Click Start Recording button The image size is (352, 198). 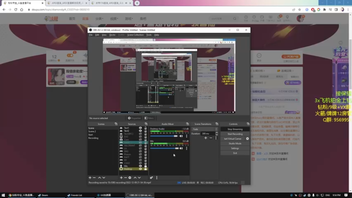click(235, 134)
